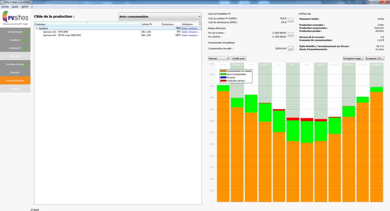Image resolution: width=390 pixels, height=211 pixels.
Task: Switch to the Irradiance step
Action: [x=15, y=40]
